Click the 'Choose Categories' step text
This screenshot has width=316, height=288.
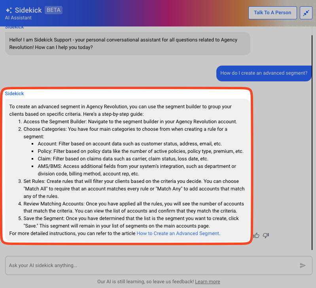coord(125,133)
